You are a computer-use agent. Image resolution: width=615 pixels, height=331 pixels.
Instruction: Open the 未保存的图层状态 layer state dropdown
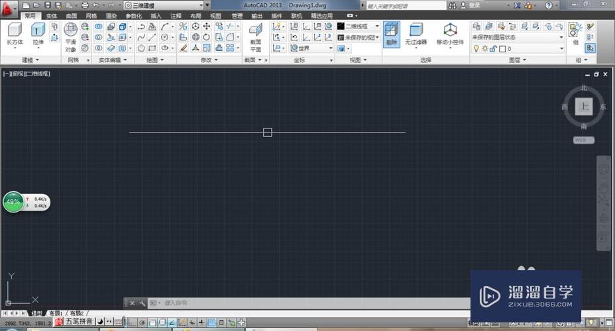pyautogui.click(x=518, y=37)
